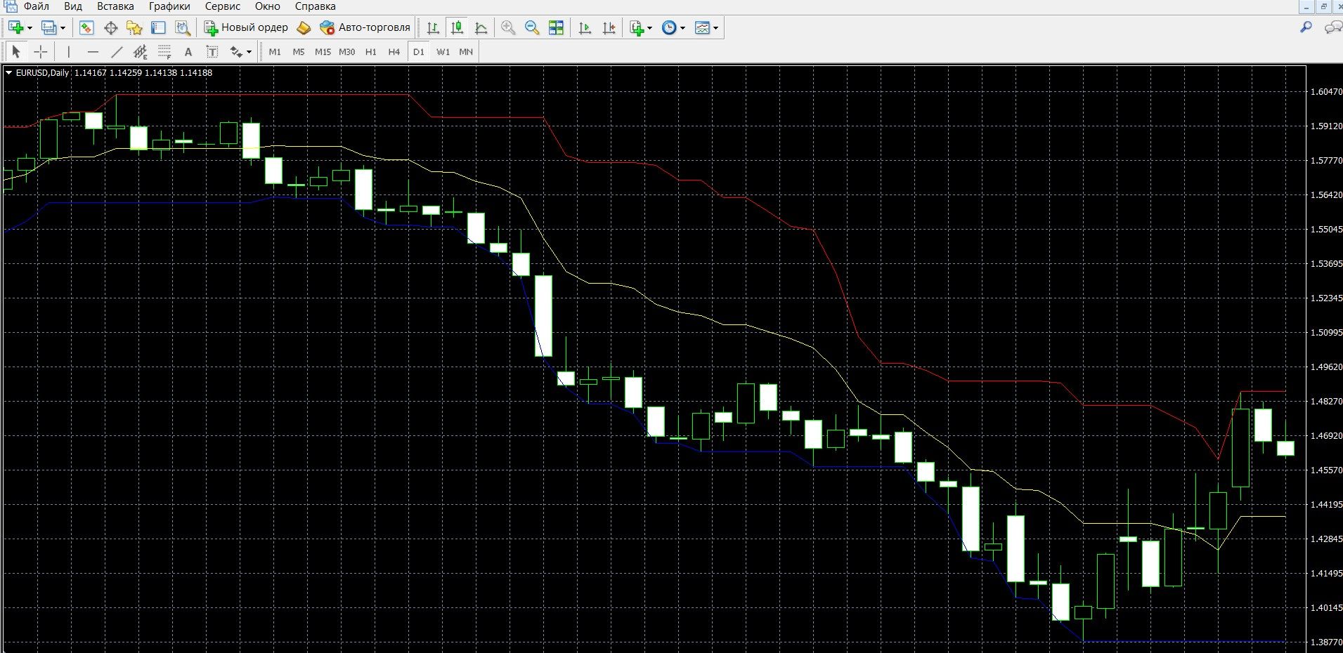Activate the arrow cursor mode
This screenshot has width=1343, height=653.
coord(16,52)
